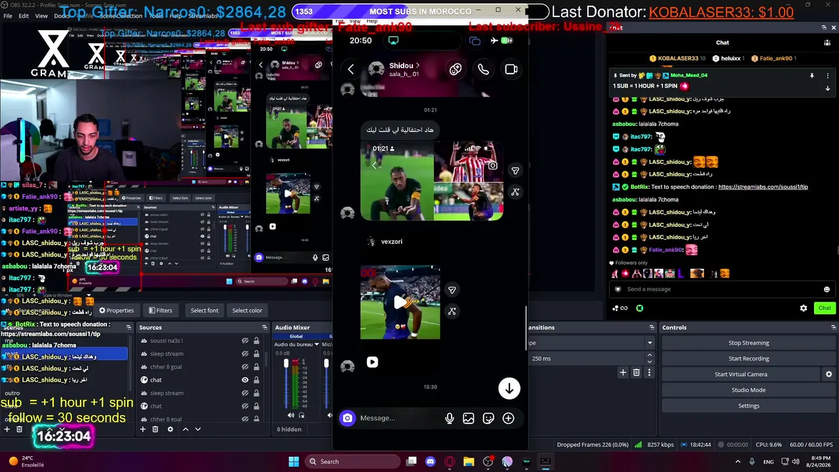Open the chat settings gear icon
839x472 pixels.
click(804, 308)
